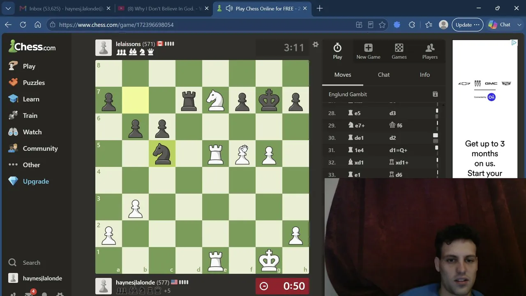Viewport: 526px width, 296px height.
Task: Switch to the Moves tab
Action: (x=343, y=75)
